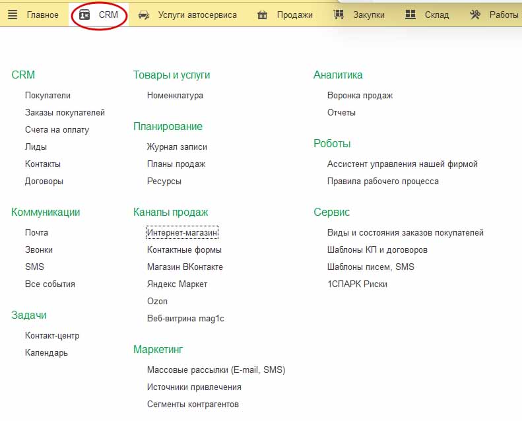Click the Склад warehouse grid icon
522x421 pixels.
click(x=410, y=15)
